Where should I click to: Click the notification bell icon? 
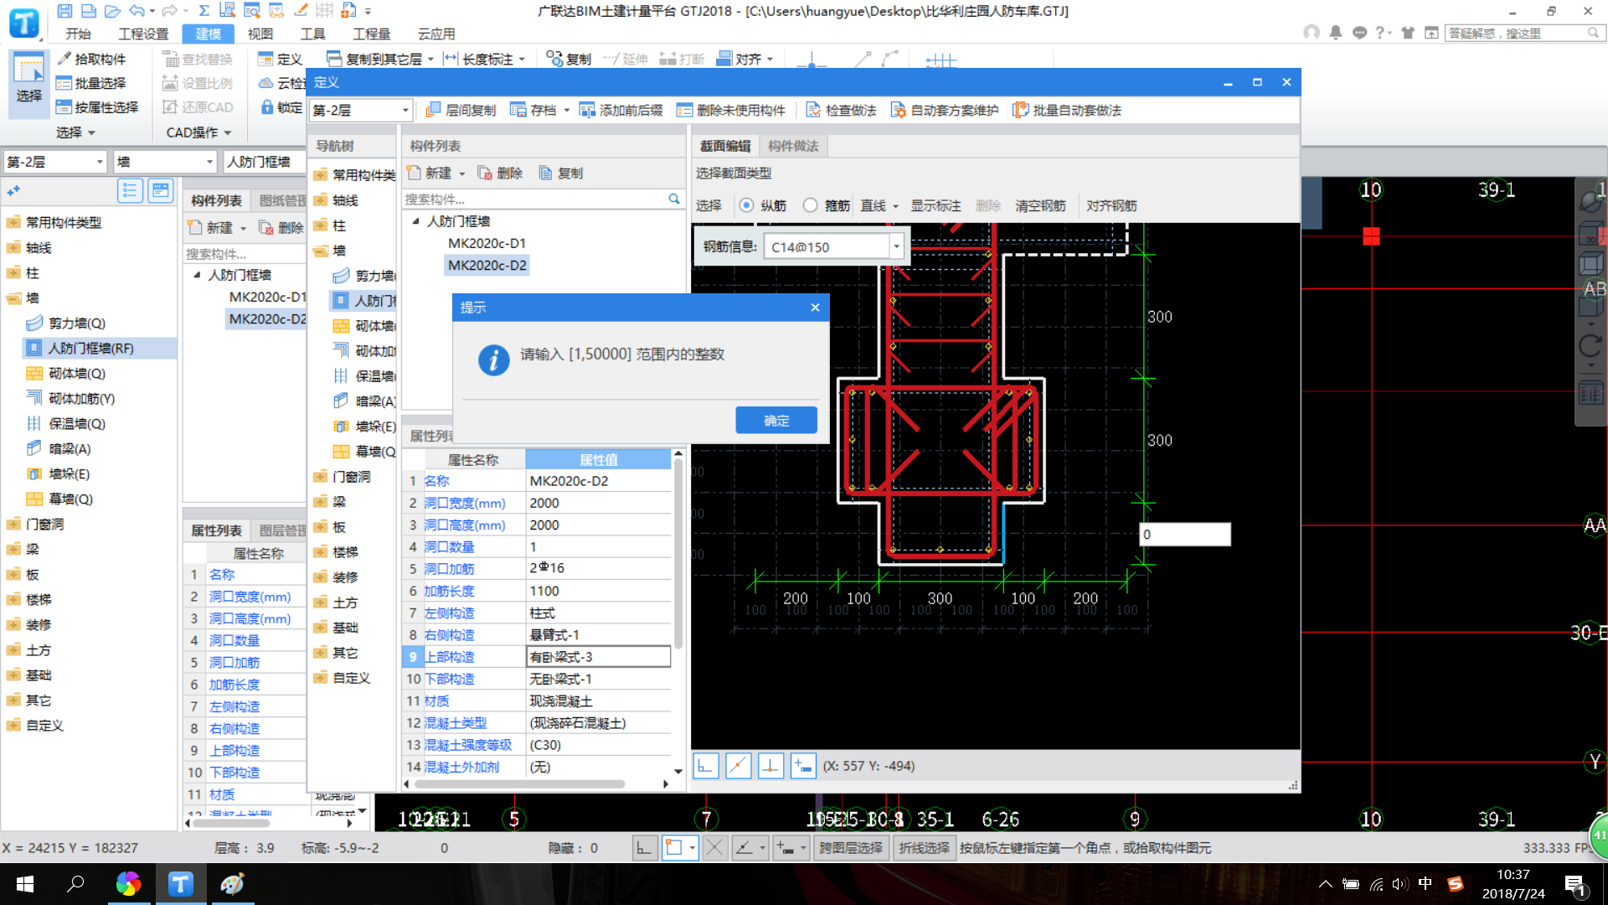[1336, 33]
